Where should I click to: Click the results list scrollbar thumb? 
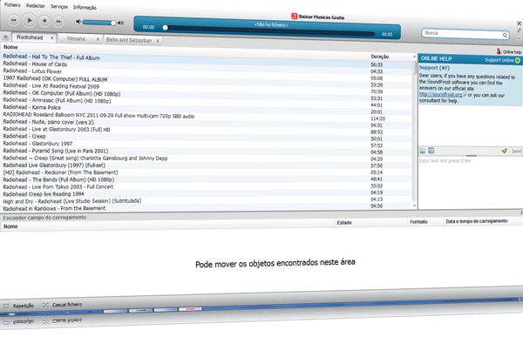415,68
